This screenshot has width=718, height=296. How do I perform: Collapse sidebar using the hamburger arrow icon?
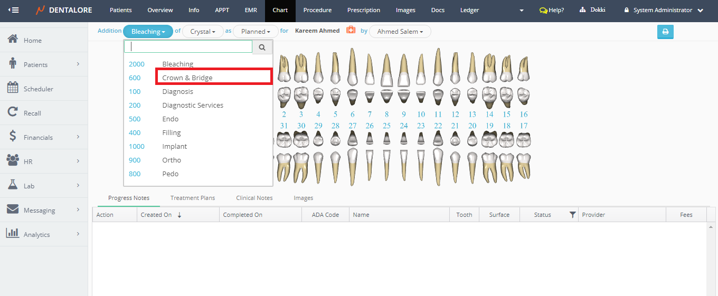(13, 10)
